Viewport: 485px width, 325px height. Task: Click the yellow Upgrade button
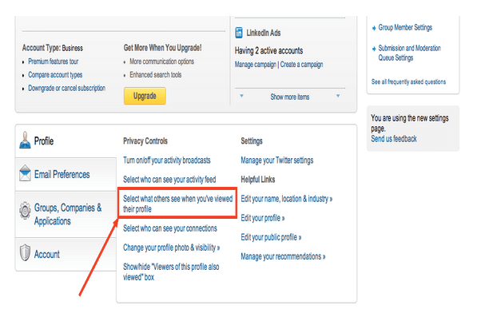(x=145, y=96)
